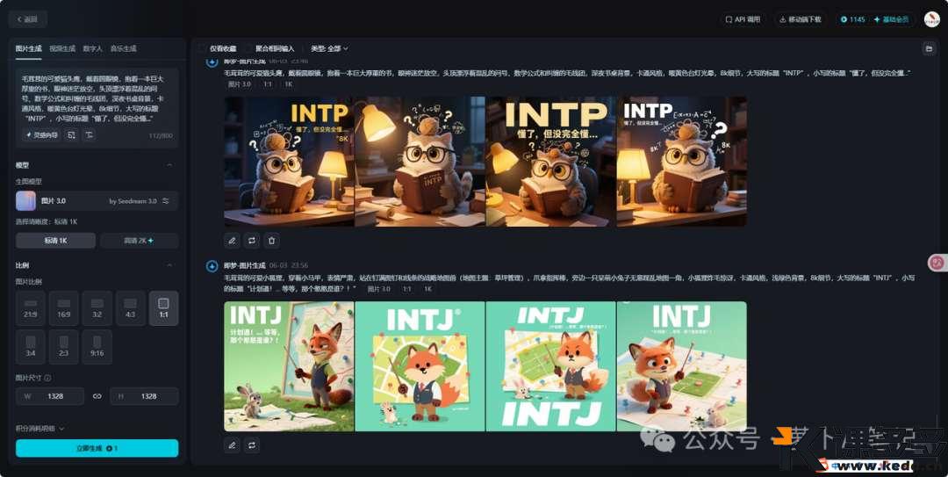Collapse the 模型 section chevron
The width and height of the screenshot is (948, 477).
point(169,165)
